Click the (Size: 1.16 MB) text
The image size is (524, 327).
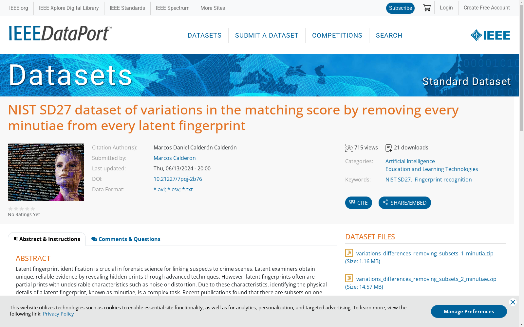click(363, 261)
